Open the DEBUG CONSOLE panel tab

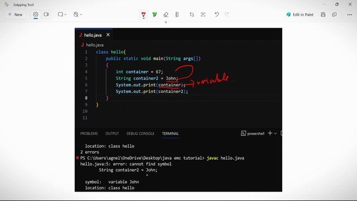(x=141, y=133)
